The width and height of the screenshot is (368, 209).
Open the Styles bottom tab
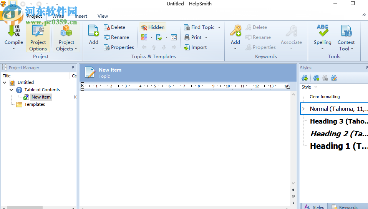(314, 207)
